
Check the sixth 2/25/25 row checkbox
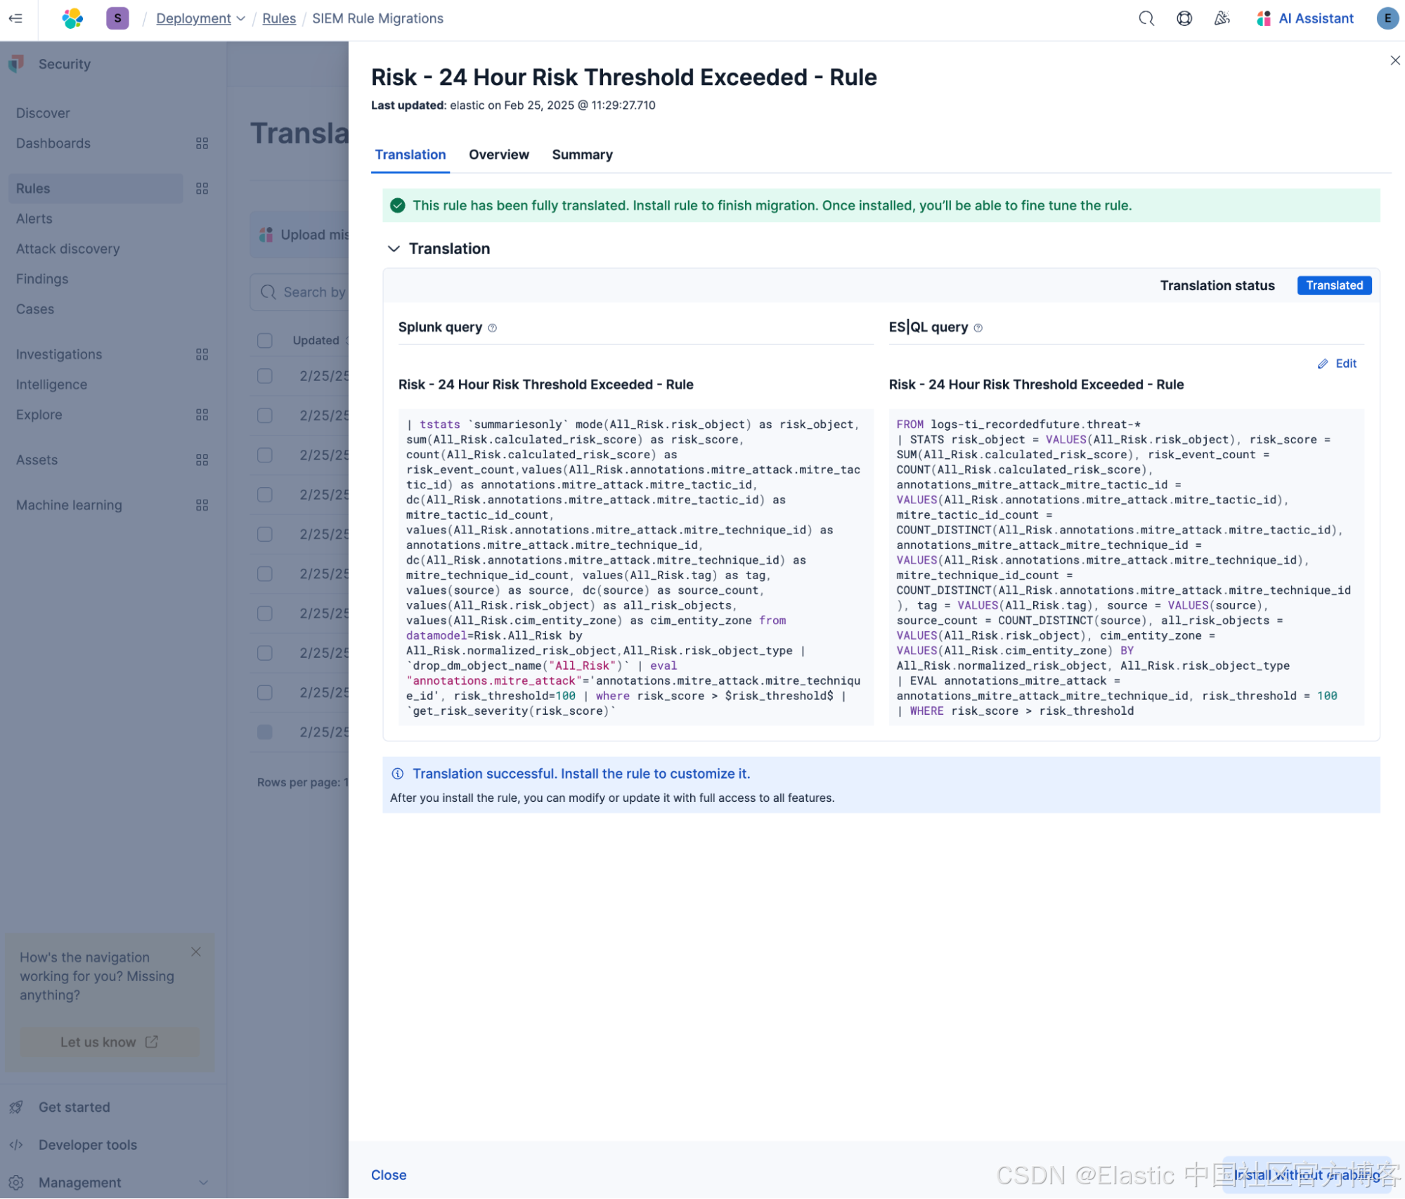coord(264,573)
